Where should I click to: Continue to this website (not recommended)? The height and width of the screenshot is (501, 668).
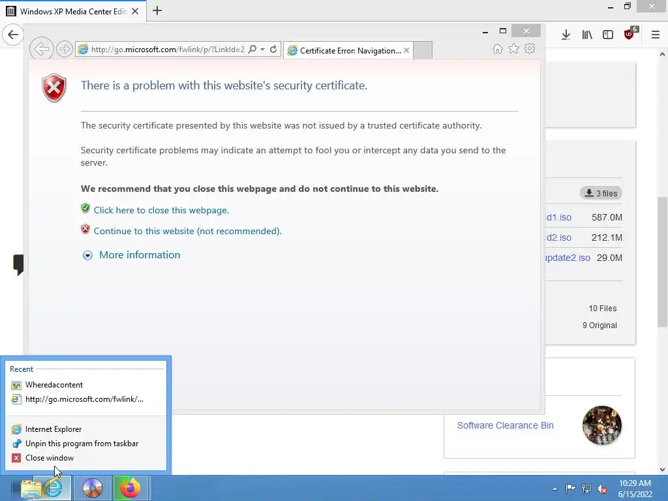pos(187,231)
